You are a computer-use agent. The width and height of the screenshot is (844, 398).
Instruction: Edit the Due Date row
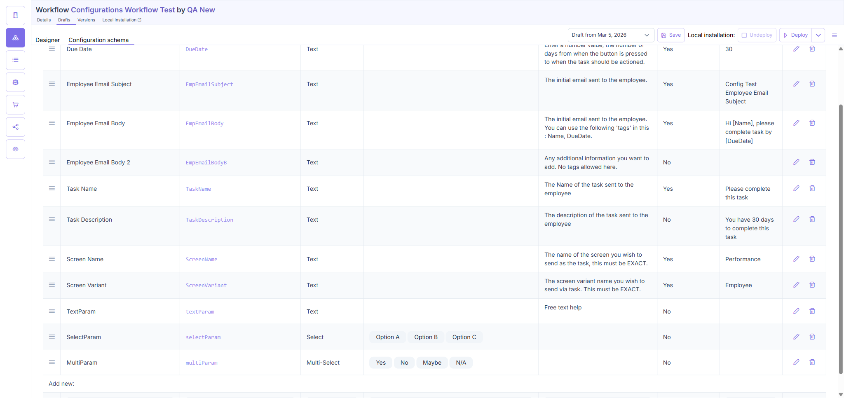coord(796,49)
